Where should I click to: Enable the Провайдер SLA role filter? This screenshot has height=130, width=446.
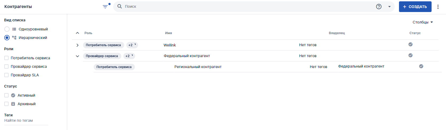pyautogui.click(x=6, y=75)
